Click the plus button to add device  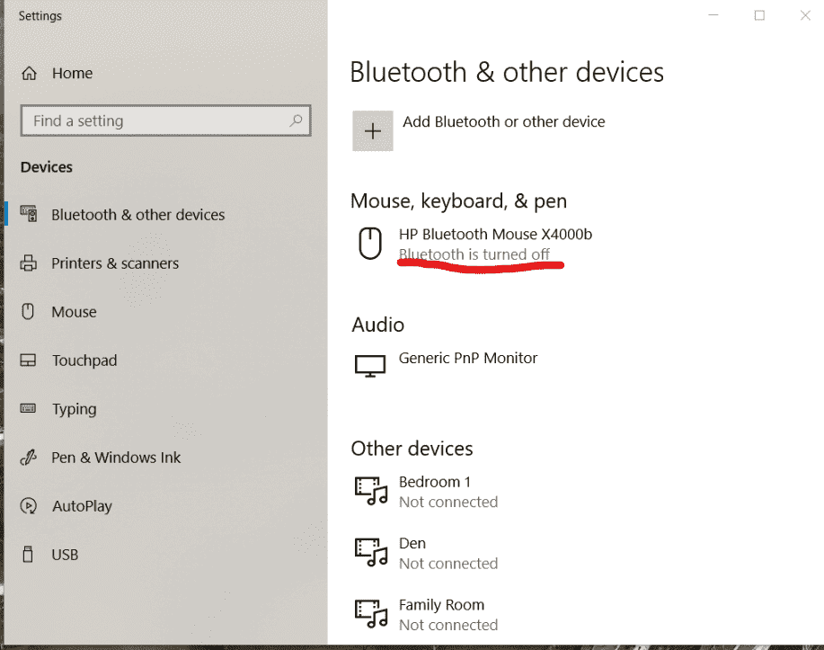[x=373, y=131]
